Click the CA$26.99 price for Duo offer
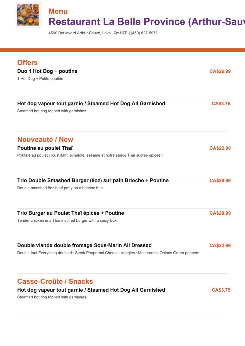245x346 pixels. tap(220, 71)
